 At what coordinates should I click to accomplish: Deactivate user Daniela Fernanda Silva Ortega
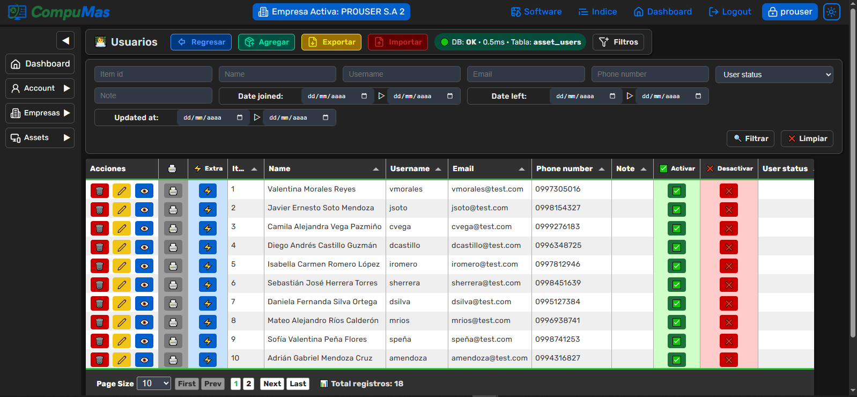click(728, 304)
